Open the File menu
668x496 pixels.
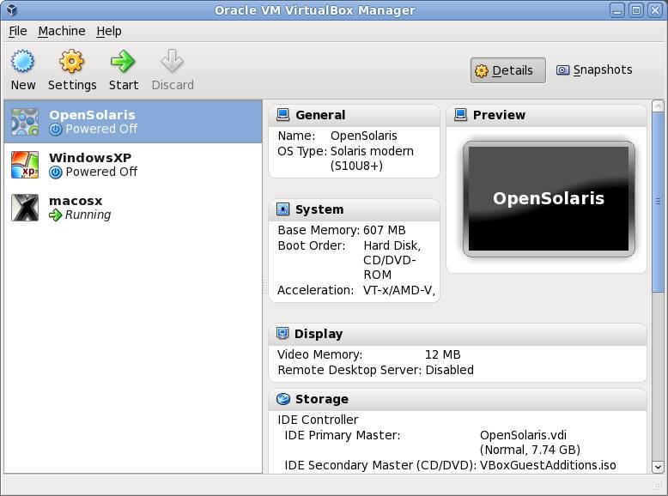coord(18,31)
